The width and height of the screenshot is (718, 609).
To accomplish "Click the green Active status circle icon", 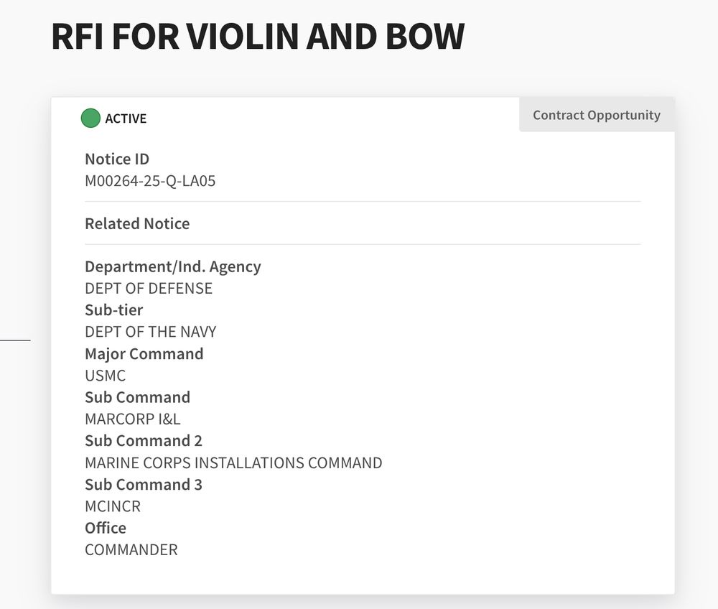I will 90,118.
